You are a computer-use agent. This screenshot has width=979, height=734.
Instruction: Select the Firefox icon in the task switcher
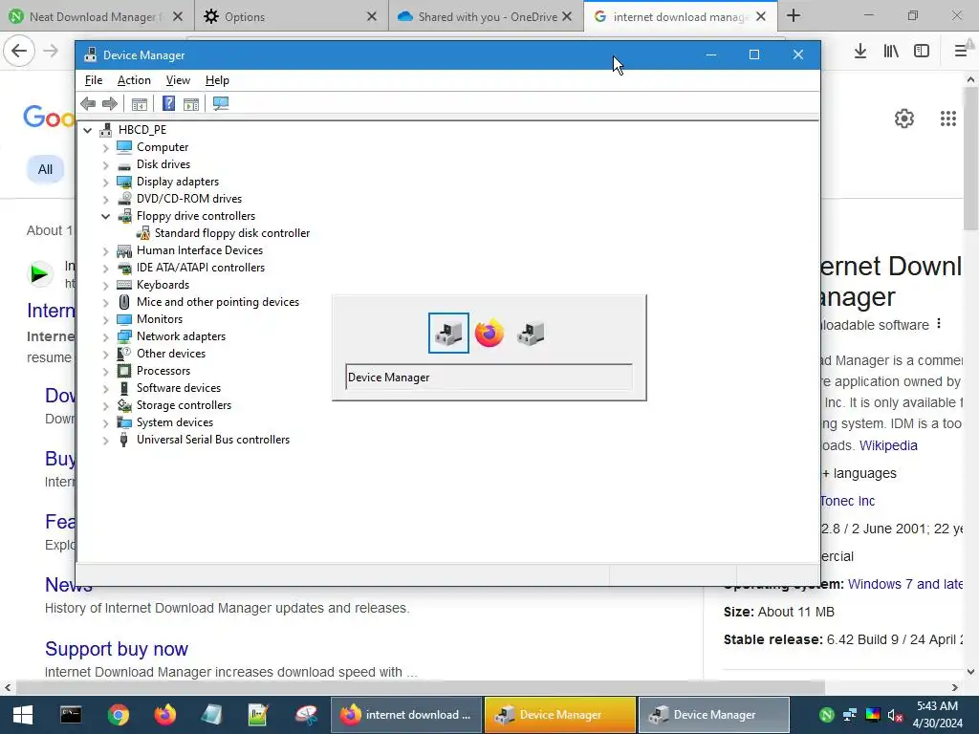coord(489,334)
